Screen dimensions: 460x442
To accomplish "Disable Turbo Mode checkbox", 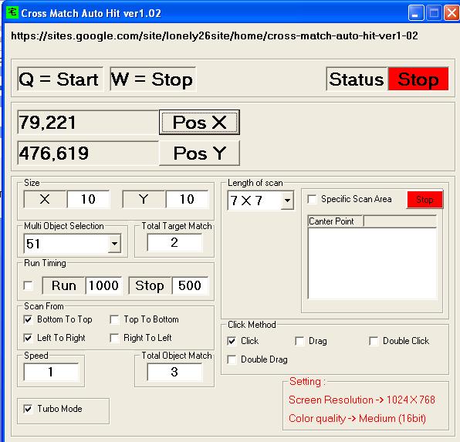I will (x=28, y=409).
